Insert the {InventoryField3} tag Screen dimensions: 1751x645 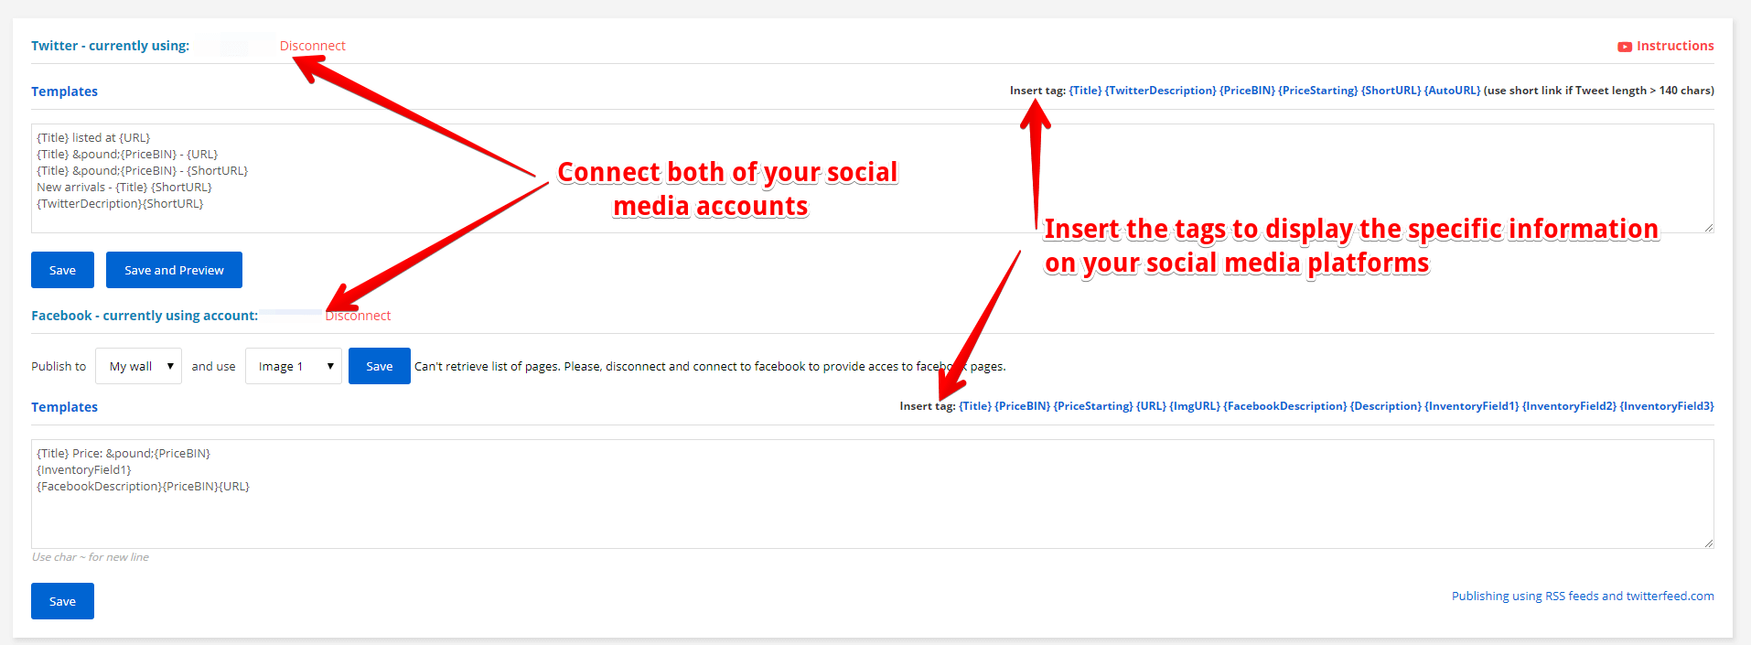click(1667, 406)
